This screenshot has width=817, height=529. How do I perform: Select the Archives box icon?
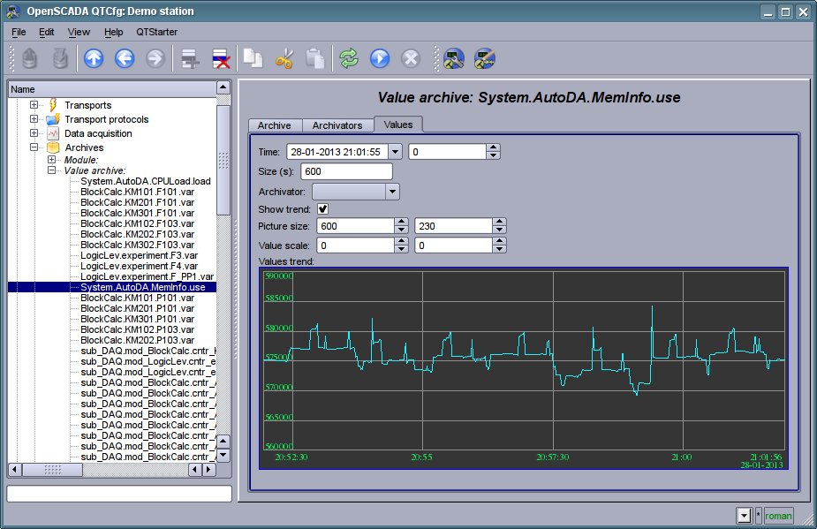pos(53,147)
